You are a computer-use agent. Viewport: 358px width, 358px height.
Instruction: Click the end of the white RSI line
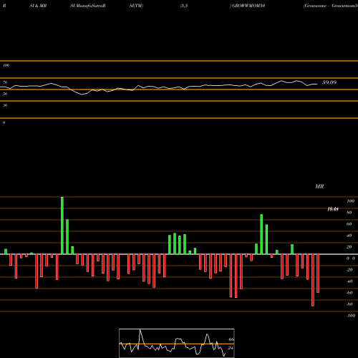tap(317, 84)
